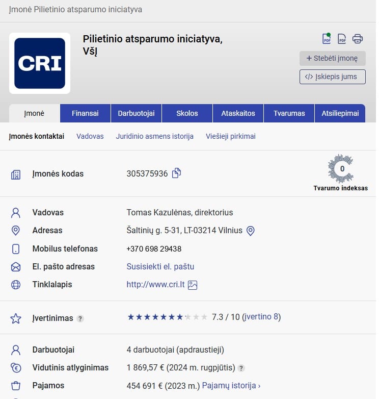Click the star outline icon beside Įvertinimas
The width and height of the screenshot is (379, 399).
pyautogui.click(x=16, y=318)
